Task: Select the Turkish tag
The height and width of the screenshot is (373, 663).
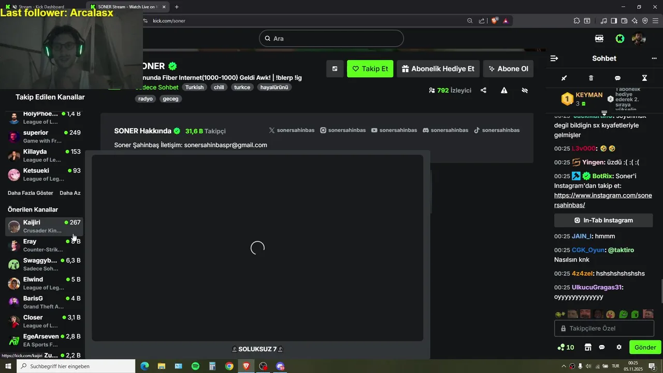Action: pyautogui.click(x=195, y=88)
